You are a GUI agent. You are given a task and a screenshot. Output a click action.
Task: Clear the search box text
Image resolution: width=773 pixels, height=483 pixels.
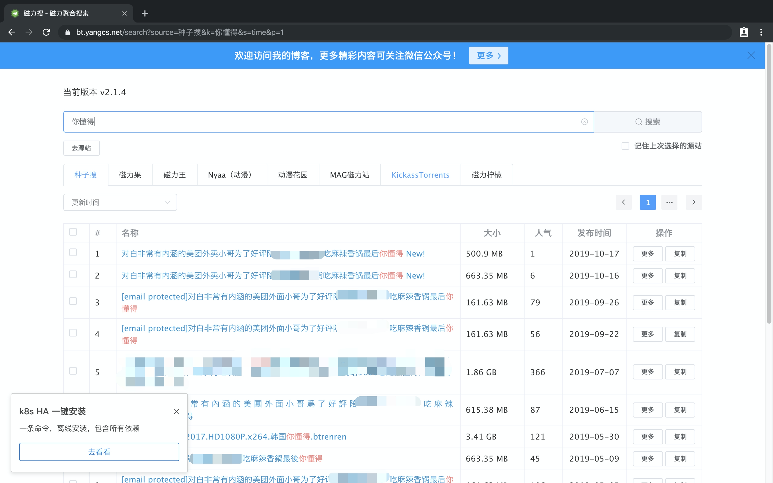[x=584, y=122]
